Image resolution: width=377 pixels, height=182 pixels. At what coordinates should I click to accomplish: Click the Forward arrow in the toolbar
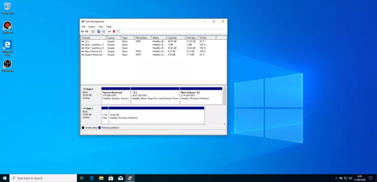click(87, 32)
